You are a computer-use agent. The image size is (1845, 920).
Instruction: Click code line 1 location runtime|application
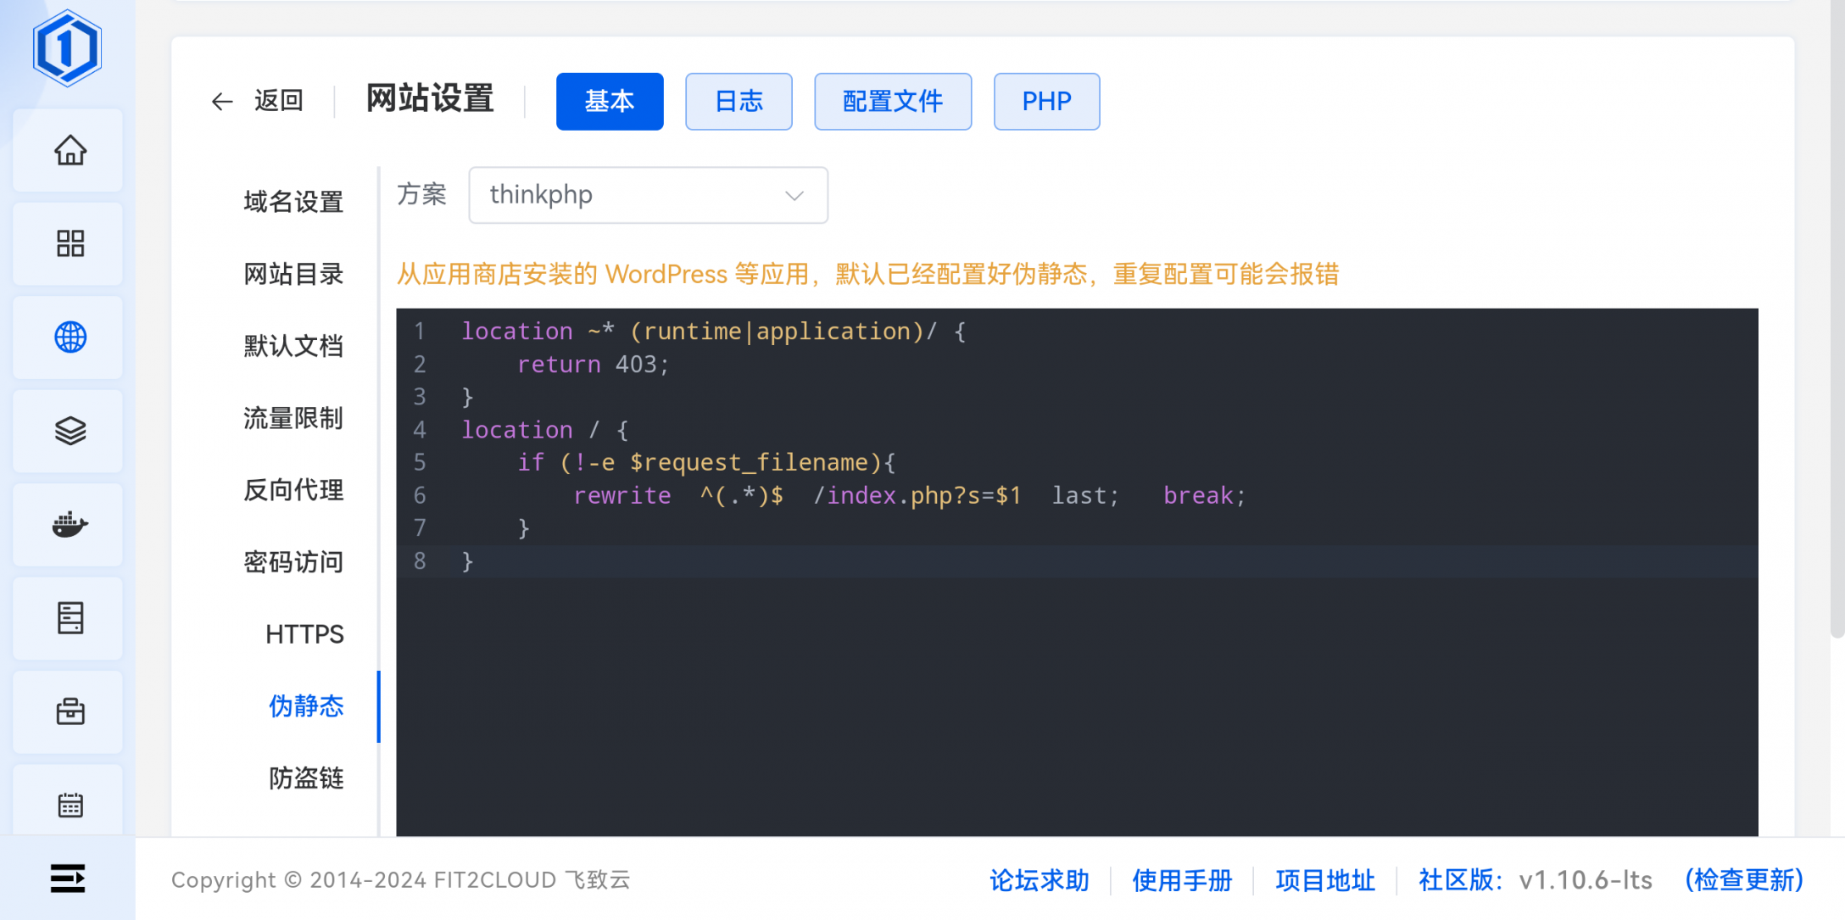click(x=713, y=331)
